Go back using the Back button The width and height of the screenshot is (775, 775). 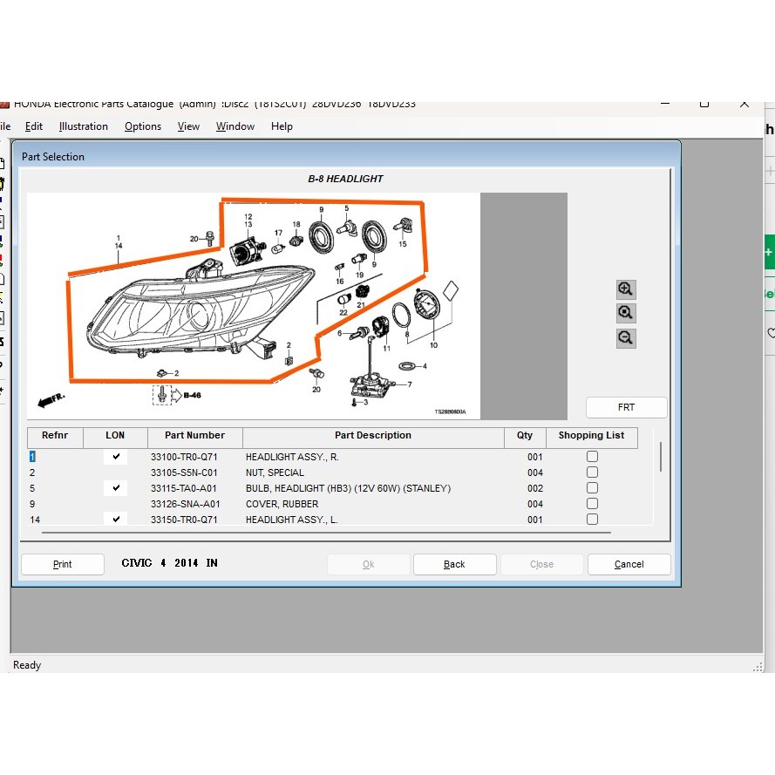coord(454,564)
